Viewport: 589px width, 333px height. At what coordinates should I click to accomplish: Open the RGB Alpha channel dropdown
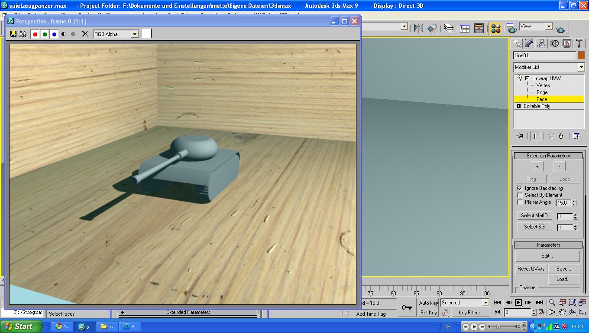coord(135,34)
